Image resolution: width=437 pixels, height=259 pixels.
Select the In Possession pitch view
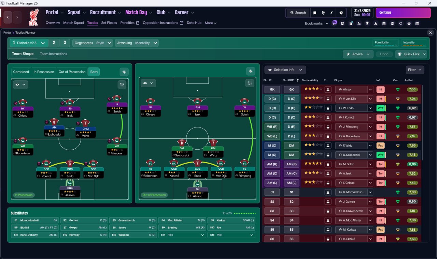coord(44,72)
